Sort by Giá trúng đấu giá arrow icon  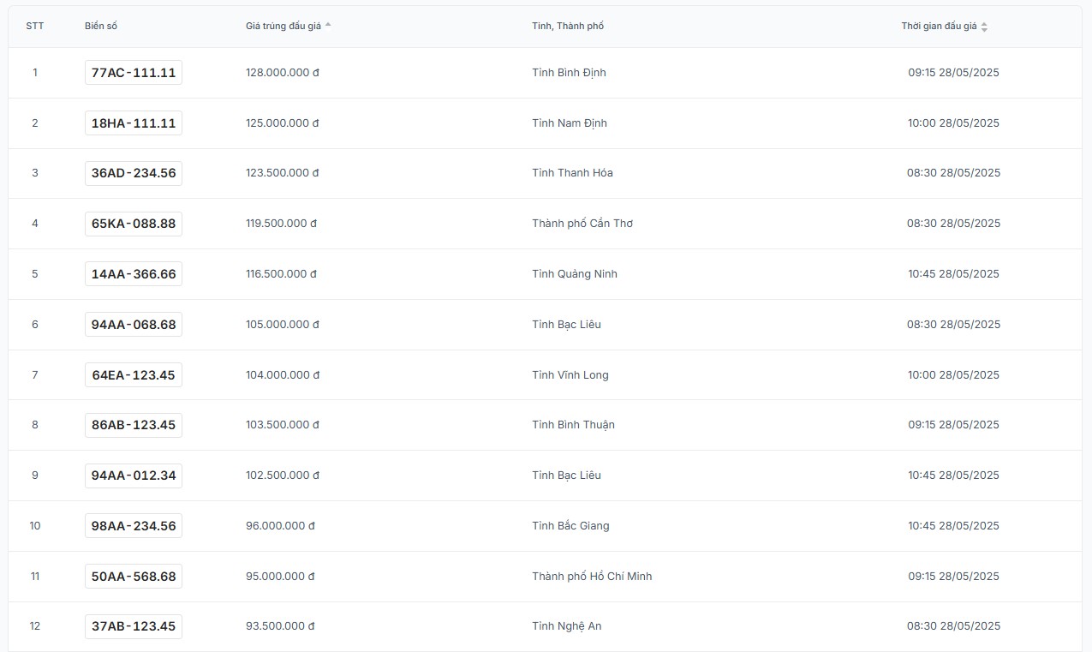(328, 25)
